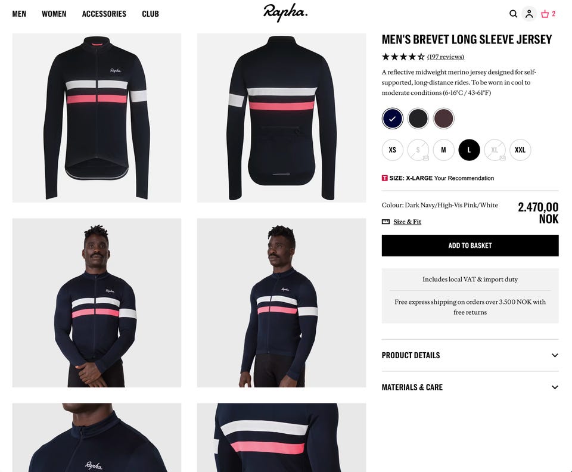Open the jersey back view image
The image size is (572, 472).
tap(281, 118)
